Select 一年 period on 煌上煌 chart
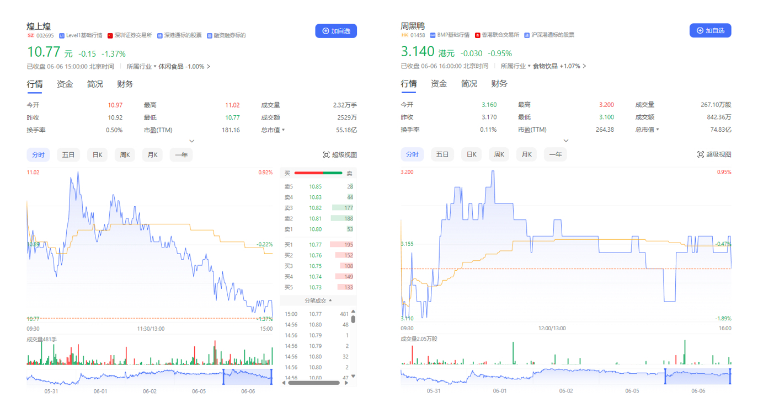 [x=182, y=155]
